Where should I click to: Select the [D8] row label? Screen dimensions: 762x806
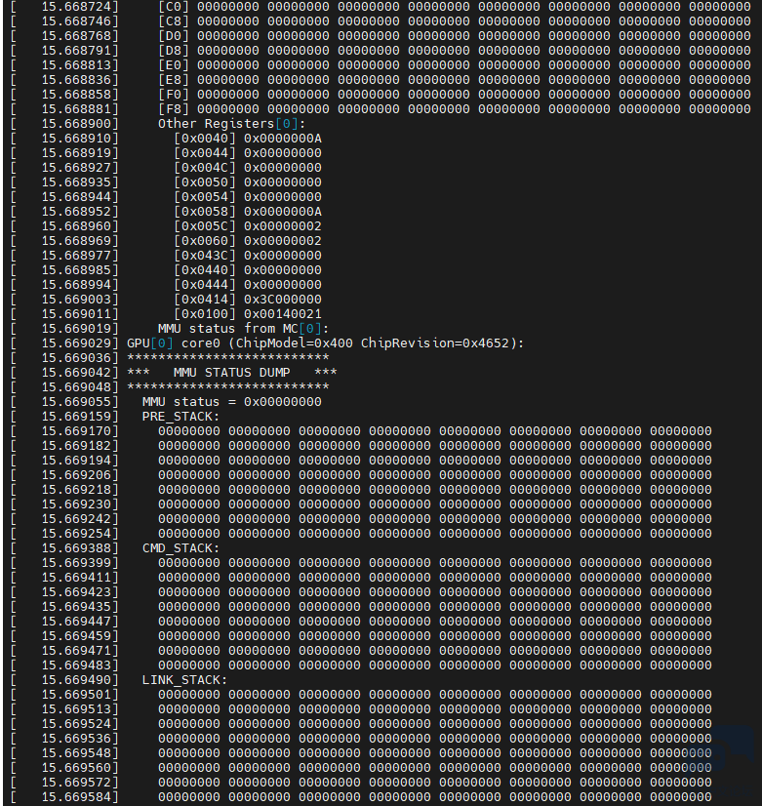(x=174, y=51)
